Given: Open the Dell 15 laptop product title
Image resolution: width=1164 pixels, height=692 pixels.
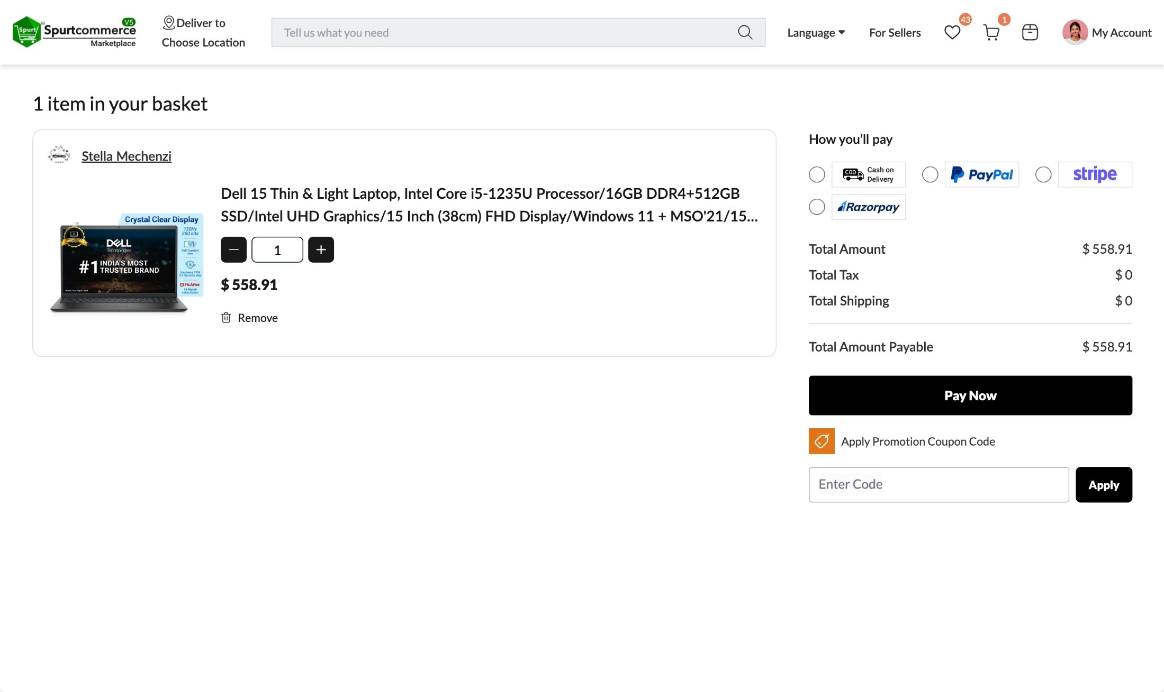Looking at the screenshot, I should coord(489,205).
